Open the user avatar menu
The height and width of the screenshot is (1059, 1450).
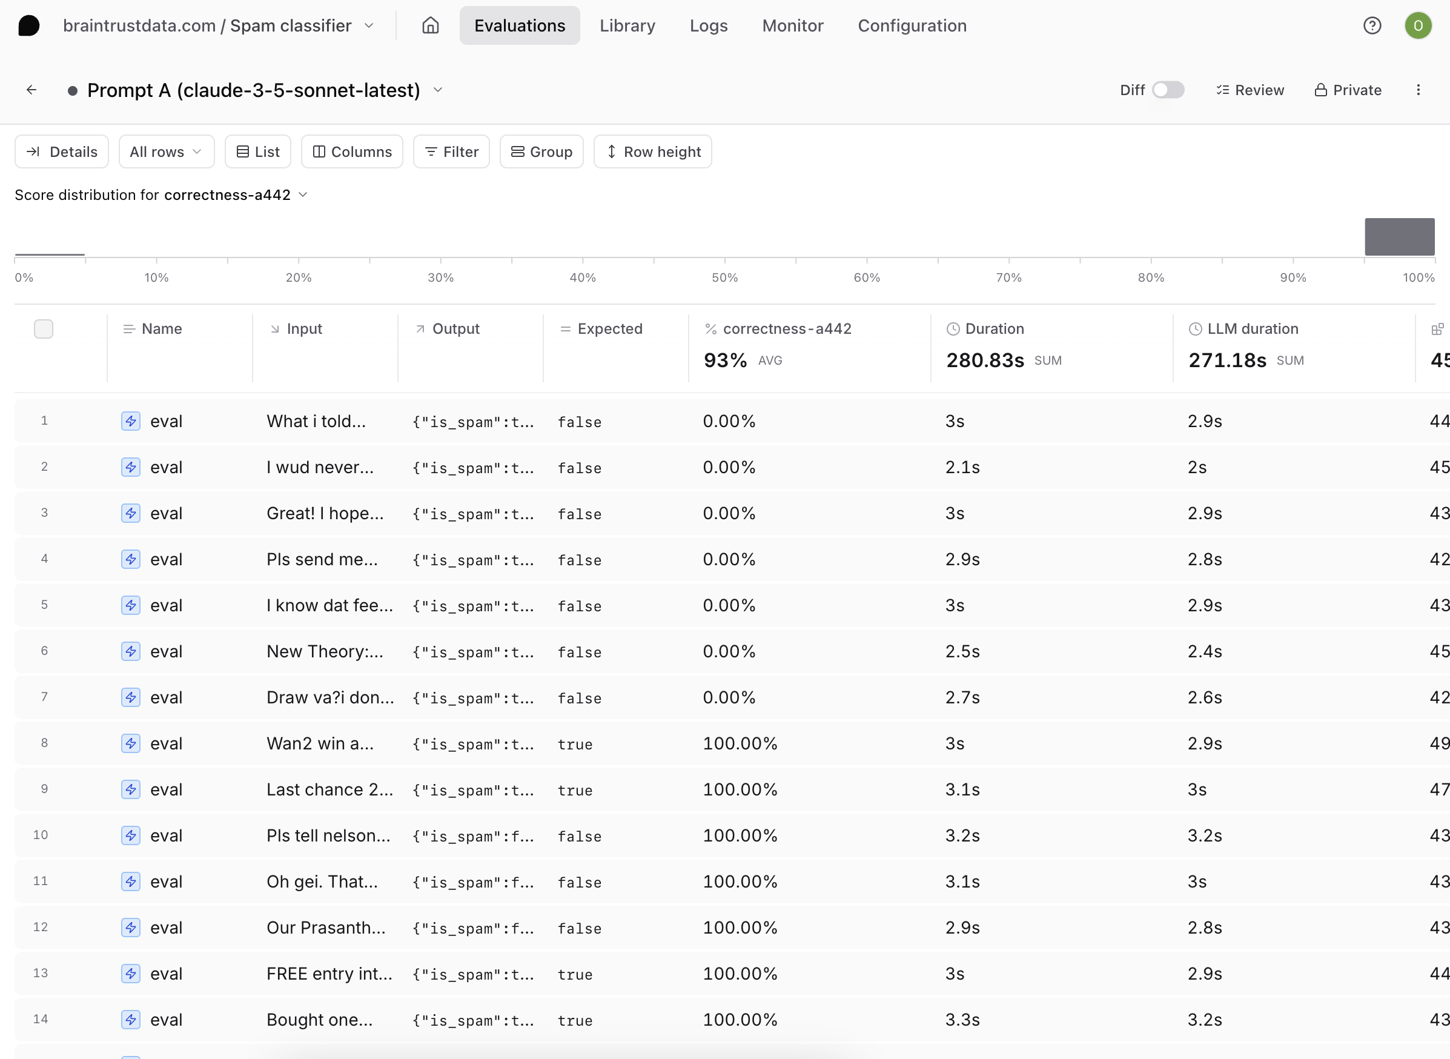[1418, 25]
